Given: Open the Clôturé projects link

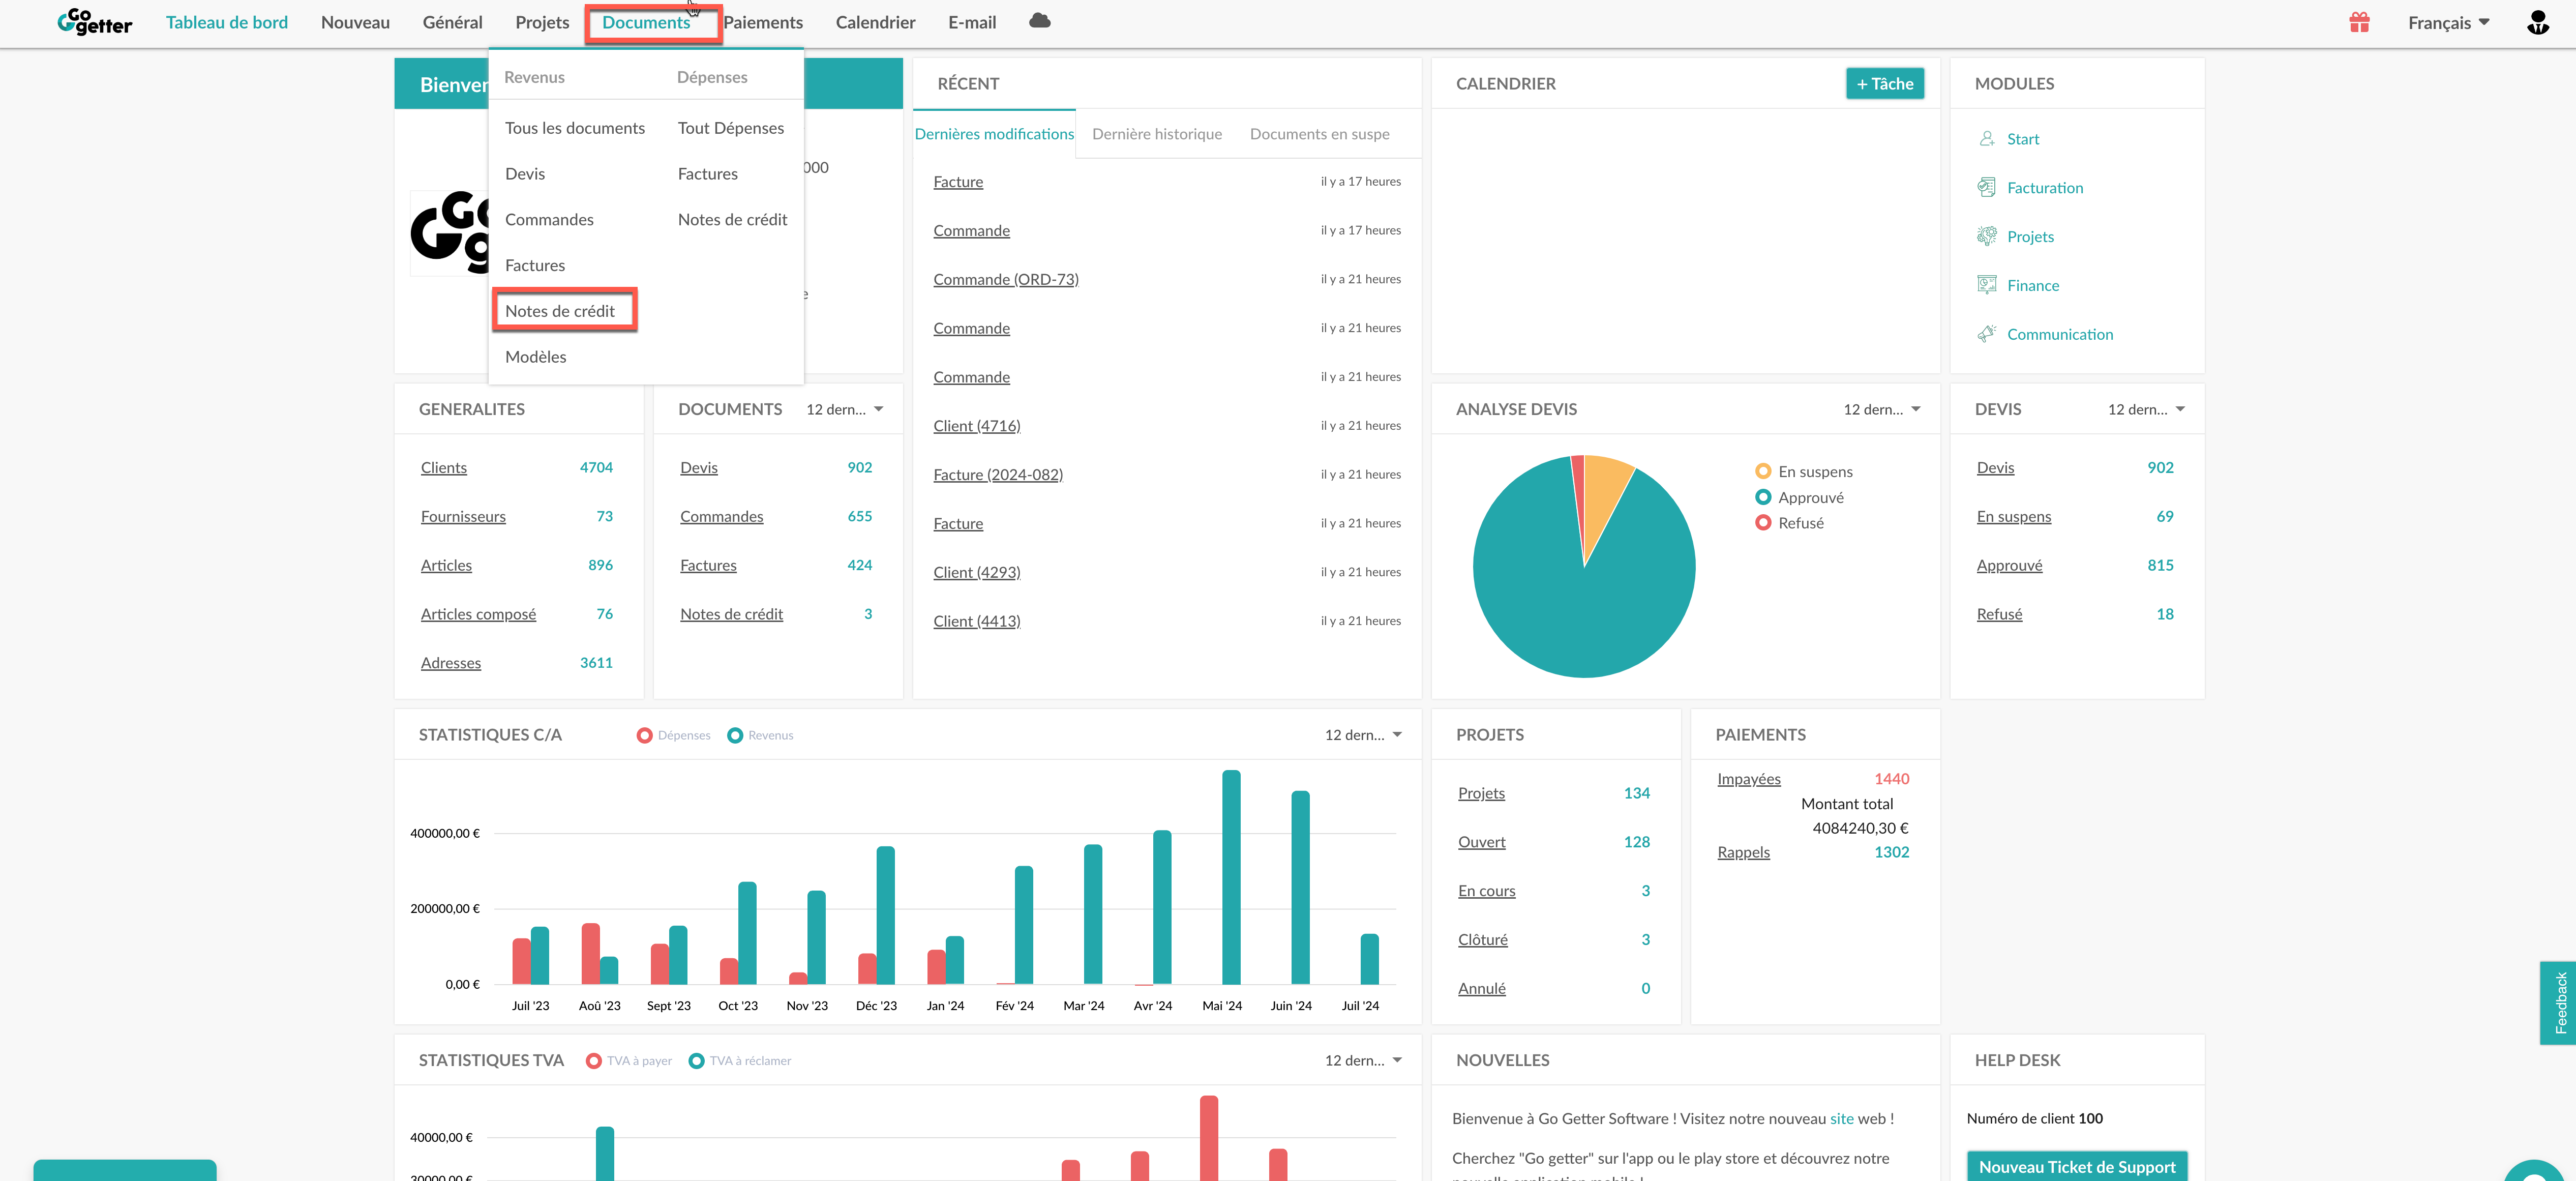Looking at the screenshot, I should click(x=1482, y=941).
